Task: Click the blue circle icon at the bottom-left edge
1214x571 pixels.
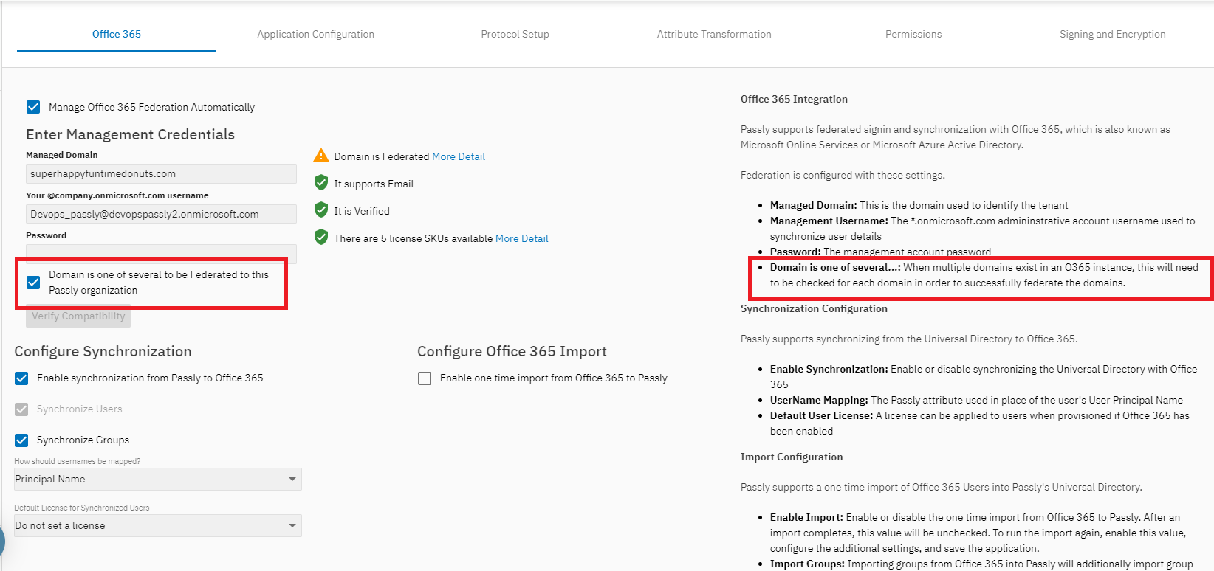Action: [2, 541]
